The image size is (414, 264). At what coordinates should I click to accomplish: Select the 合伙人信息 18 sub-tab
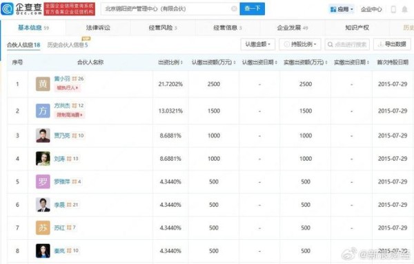(23, 45)
